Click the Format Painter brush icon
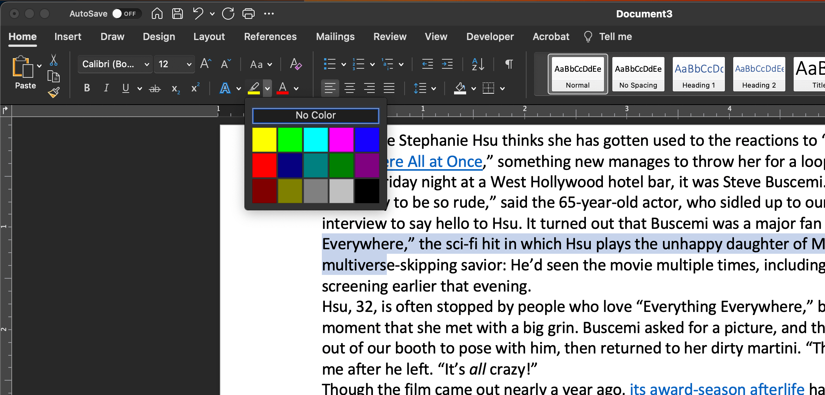The width and height of the screenshot is (825, 395). tap(54, 93)
